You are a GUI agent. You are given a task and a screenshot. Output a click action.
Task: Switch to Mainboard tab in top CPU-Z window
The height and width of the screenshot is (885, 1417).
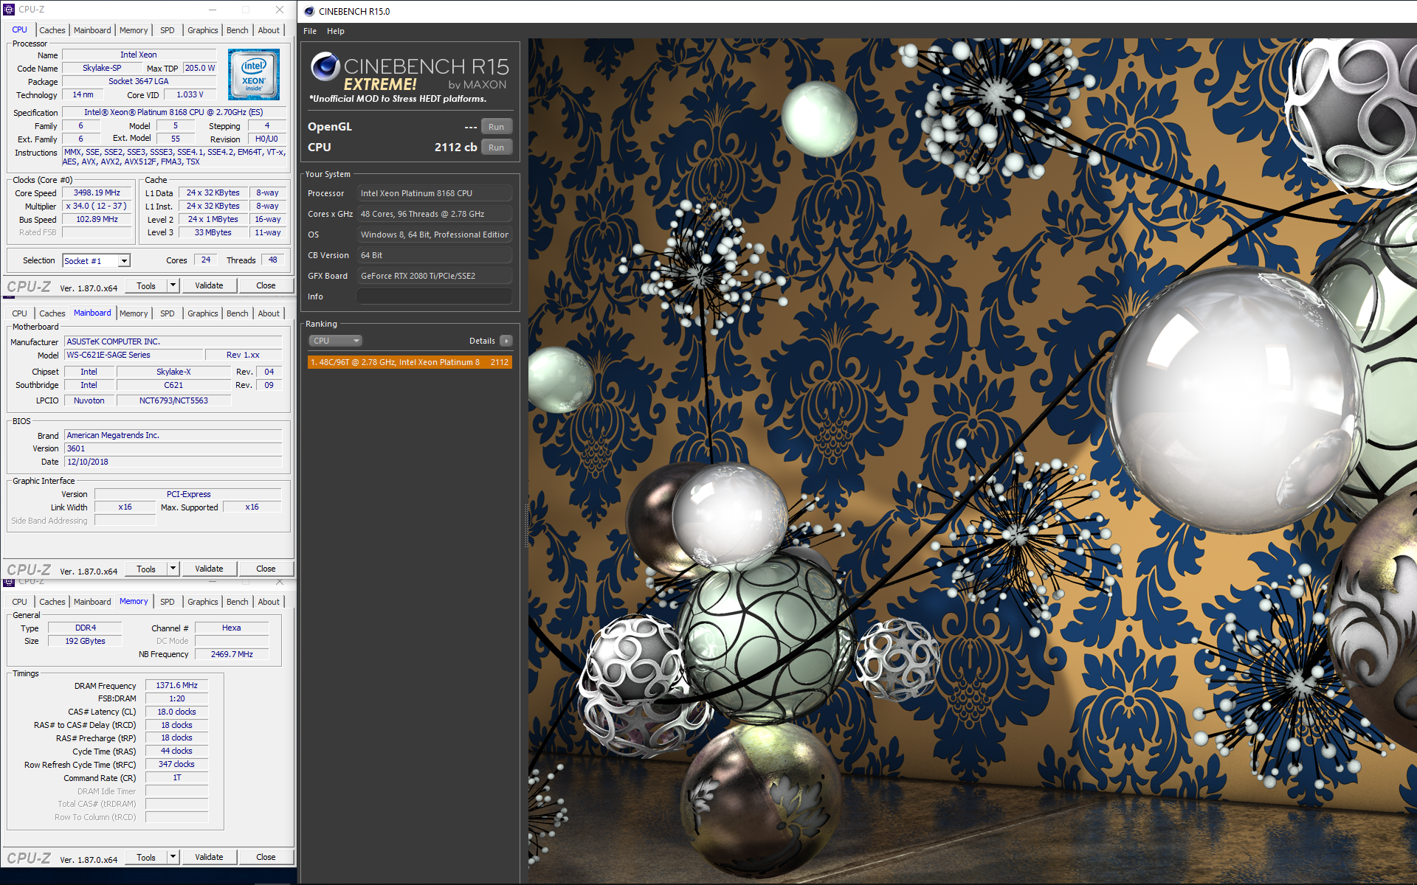92,30
